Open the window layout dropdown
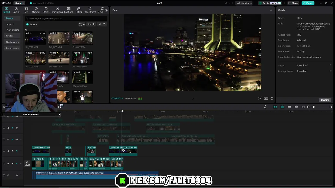The image size is (335, 188). click(227, 3)
